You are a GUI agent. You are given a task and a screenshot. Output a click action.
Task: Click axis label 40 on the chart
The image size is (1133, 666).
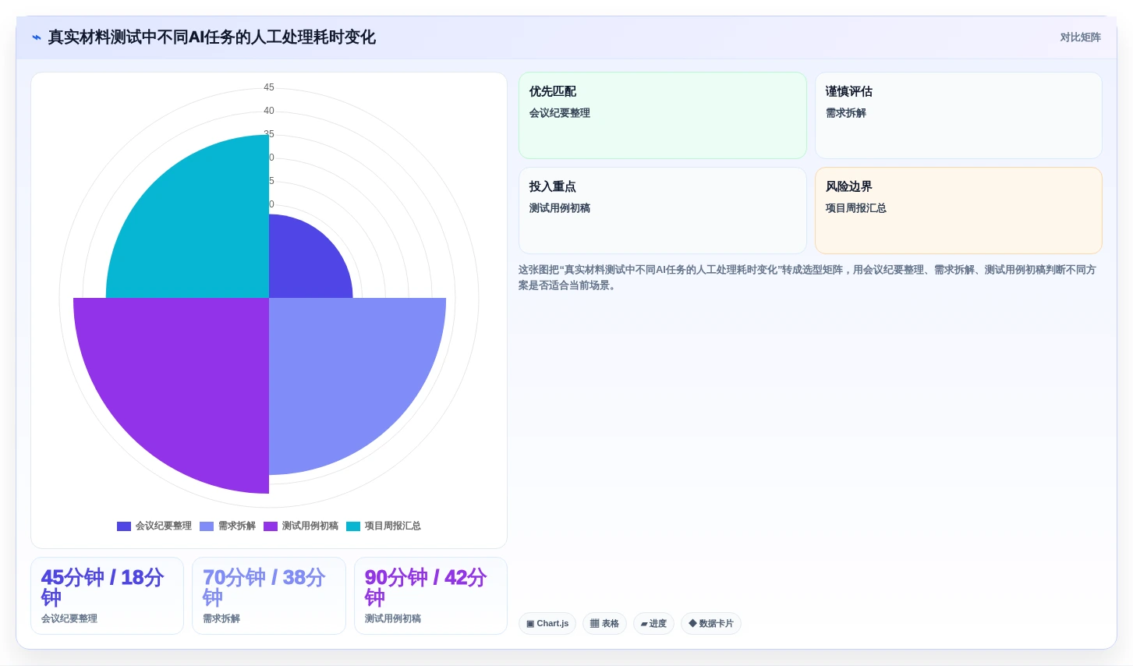point(269,111)
